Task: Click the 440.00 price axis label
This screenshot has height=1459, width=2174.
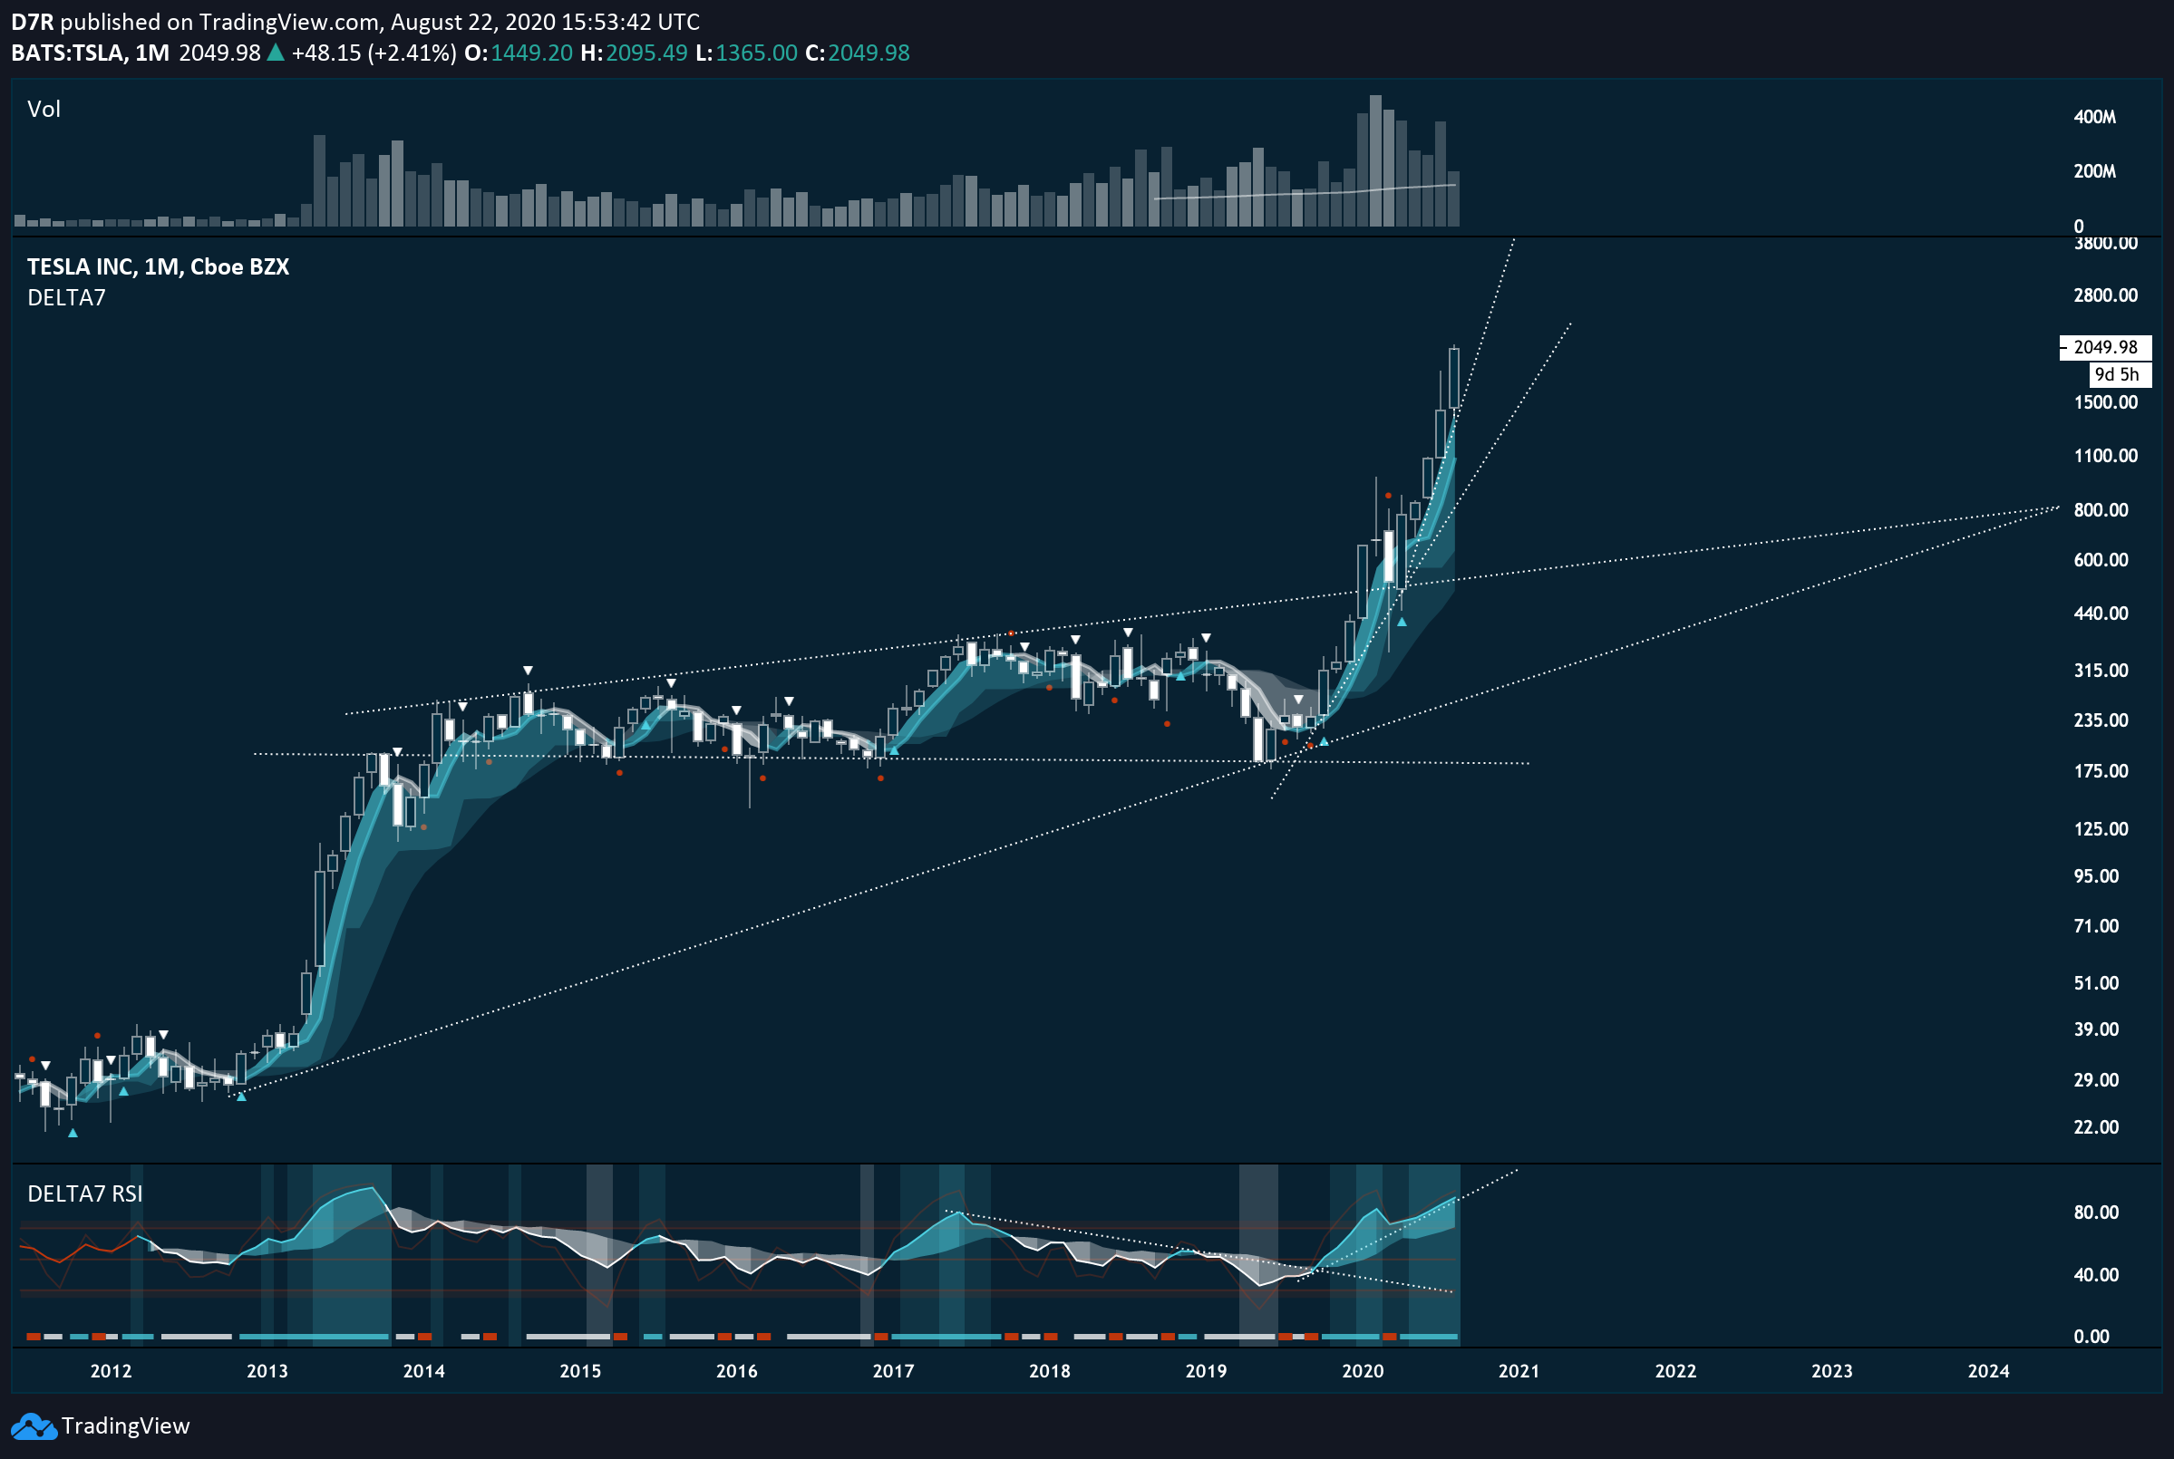Action: 2101,614
